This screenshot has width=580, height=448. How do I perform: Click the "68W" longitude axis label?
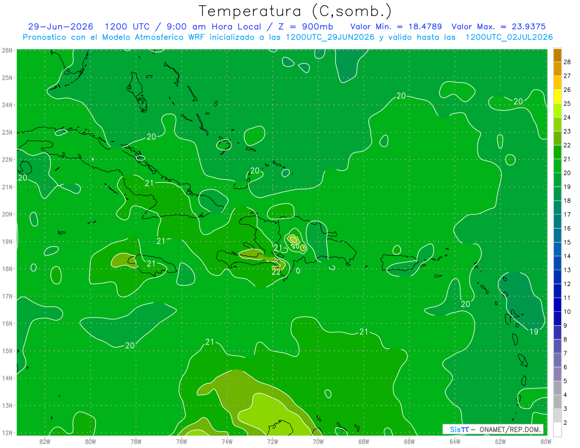click(x=364, y=441)
